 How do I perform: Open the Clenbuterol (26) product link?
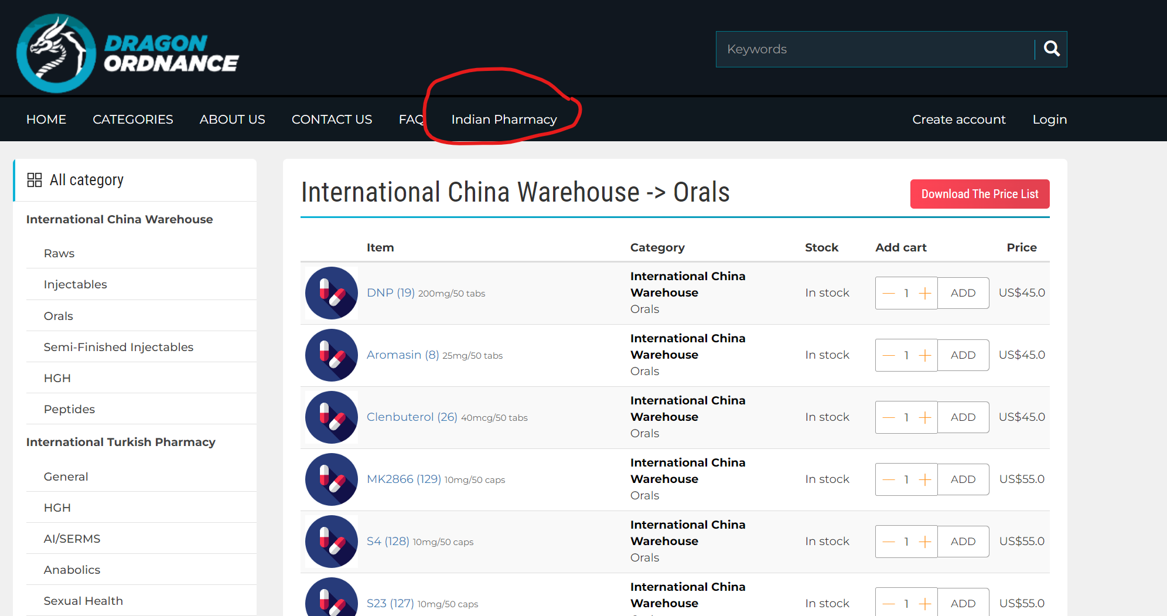click(412, 417)
